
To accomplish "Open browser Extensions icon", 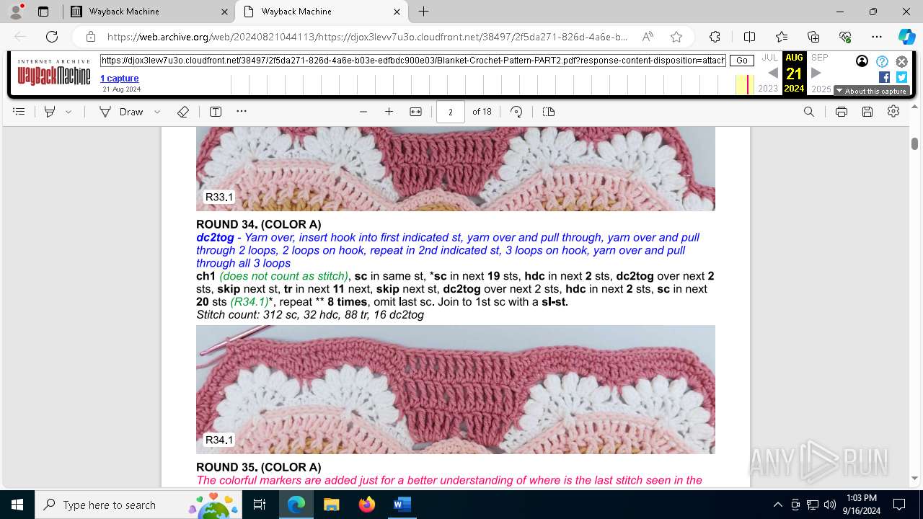I will pyautogui.click(x=715, y=37).
